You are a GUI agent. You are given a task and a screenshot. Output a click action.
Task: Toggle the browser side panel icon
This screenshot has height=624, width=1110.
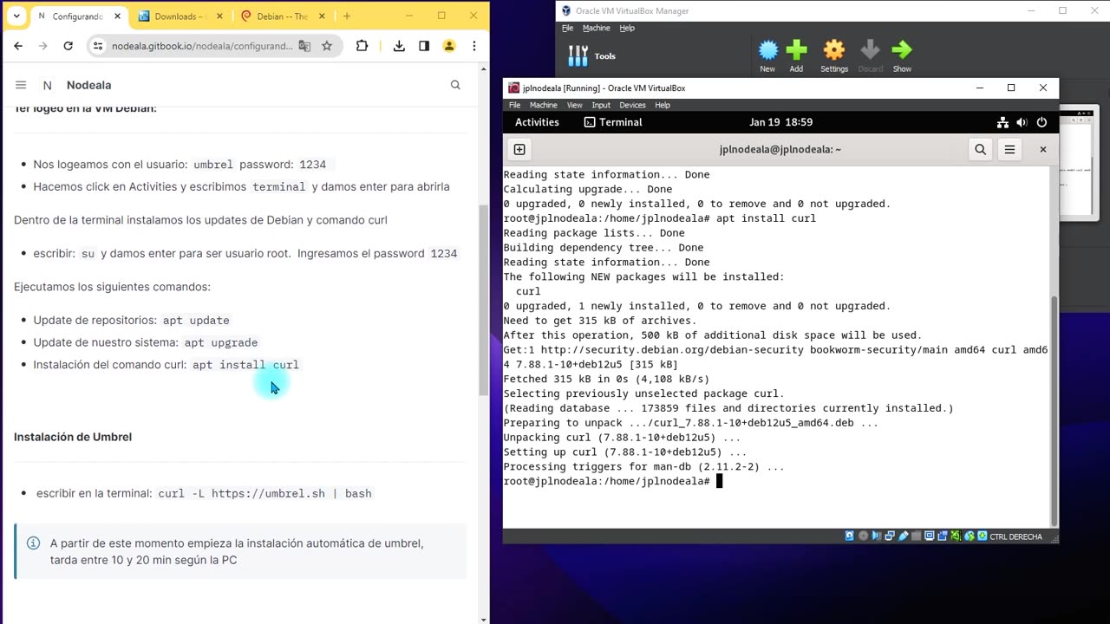(x=424, y=46)
